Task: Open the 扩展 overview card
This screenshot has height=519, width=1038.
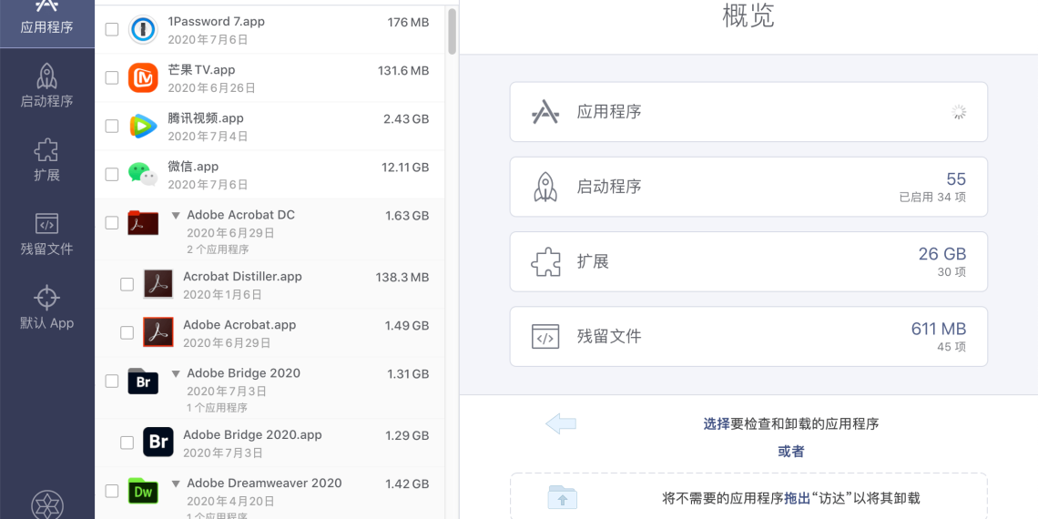Action: pos(748,261)
